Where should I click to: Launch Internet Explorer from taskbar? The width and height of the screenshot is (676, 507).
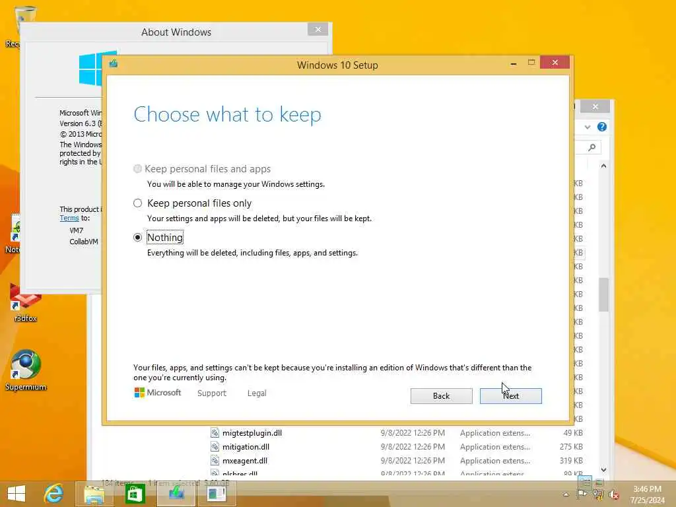tap(53, 494)
